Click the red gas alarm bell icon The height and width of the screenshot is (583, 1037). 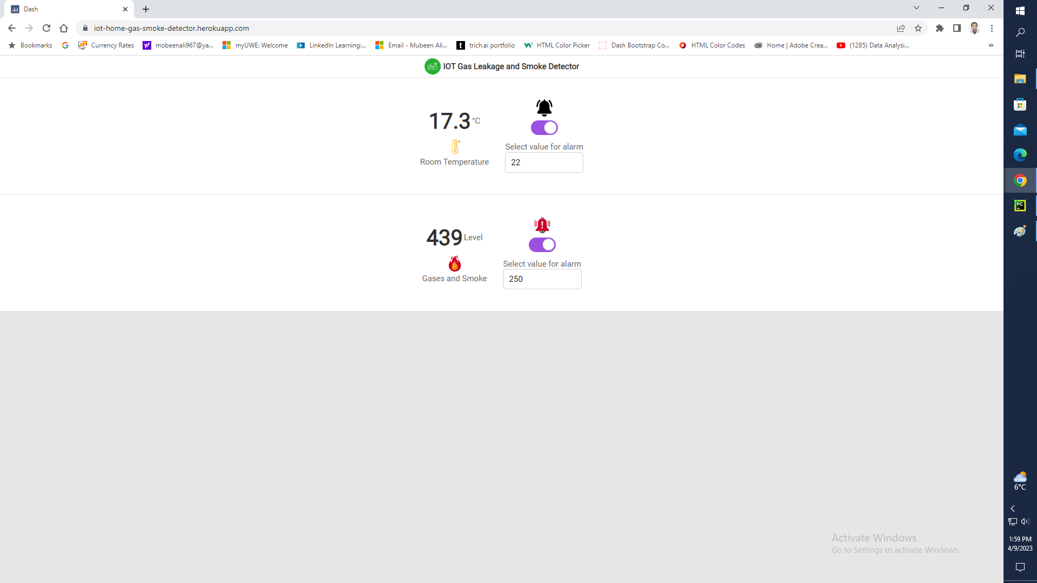[542, 225]
